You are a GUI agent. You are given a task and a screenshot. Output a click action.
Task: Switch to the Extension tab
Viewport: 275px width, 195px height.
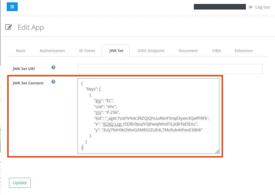244,51
